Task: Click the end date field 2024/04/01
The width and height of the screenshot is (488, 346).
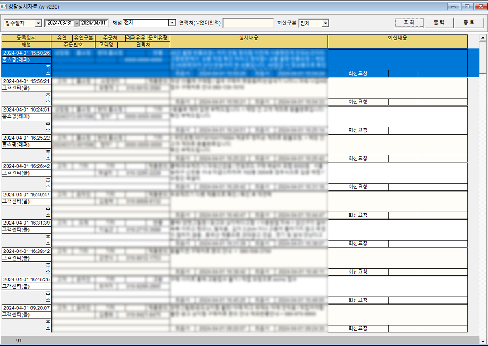Action: point(94,23)
